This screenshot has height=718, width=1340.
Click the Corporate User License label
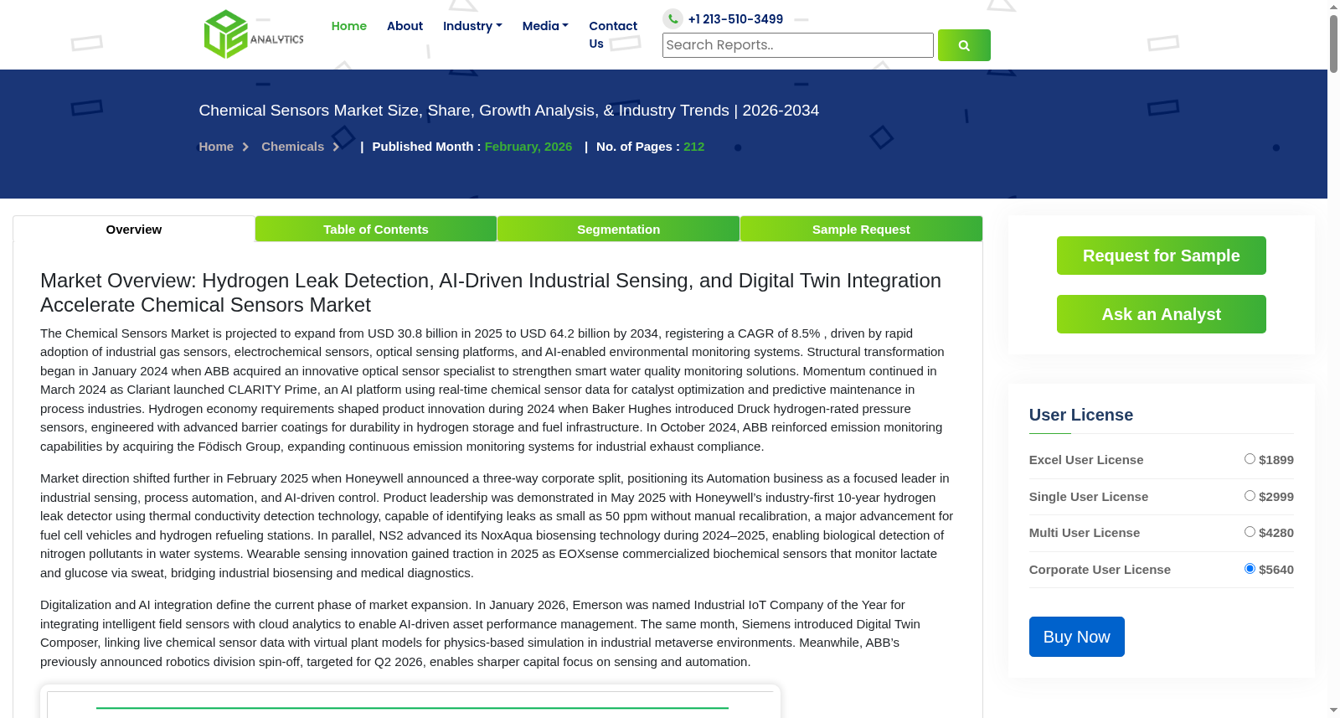1100,570
